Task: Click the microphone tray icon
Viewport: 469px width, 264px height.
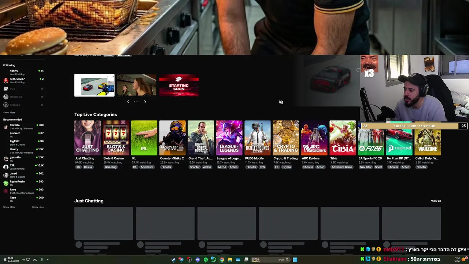Action: click(x=42, y=260)
